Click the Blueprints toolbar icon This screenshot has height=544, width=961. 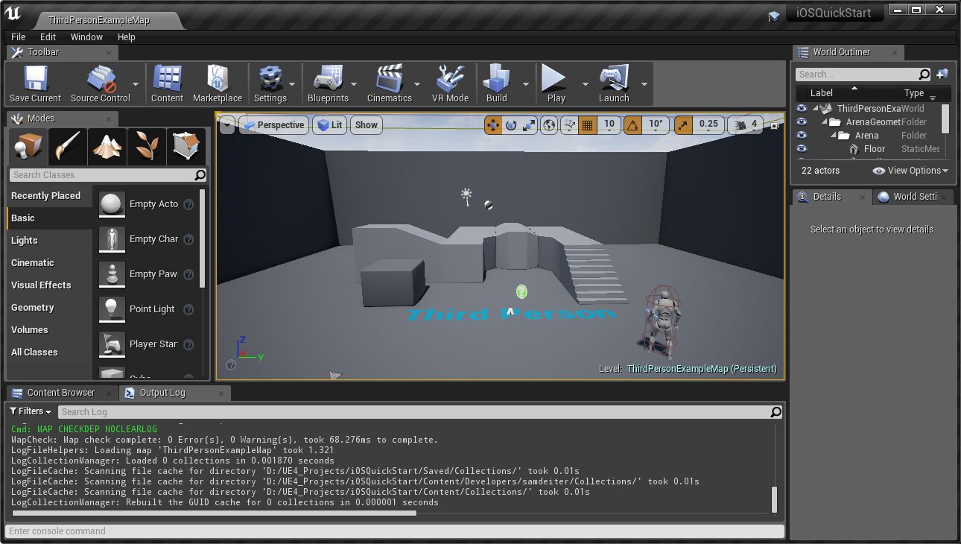pyautogui.click(x=330, y=80)
